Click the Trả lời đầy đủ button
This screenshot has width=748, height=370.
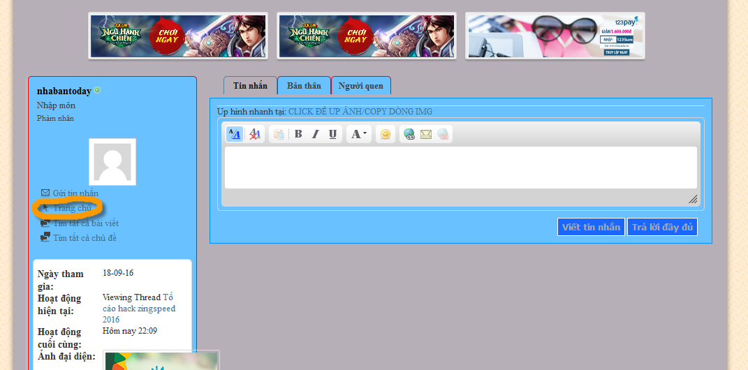click(662, 227)
